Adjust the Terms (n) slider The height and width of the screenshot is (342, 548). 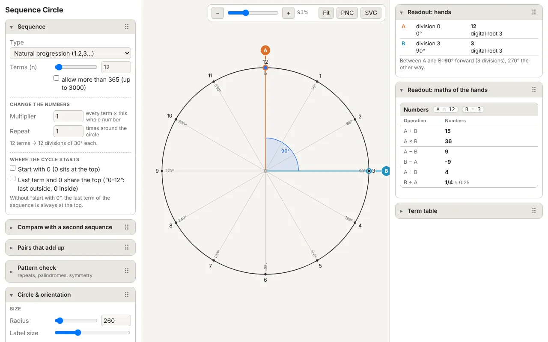(x=76, y=67)
